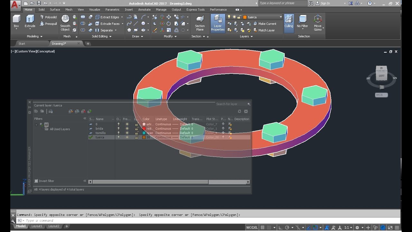The height and width of the screenshot is (232, 412).
Task: Collapse the Filters tree panel
Action: [85, 119]
